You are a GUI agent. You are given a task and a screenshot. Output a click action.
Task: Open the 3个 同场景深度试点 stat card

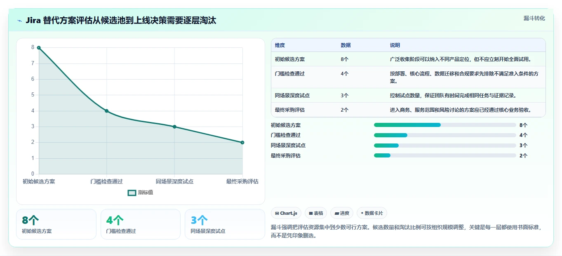[x=225, y=224]
